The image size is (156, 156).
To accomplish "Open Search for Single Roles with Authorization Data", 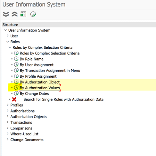I will (x=63, y=99).
